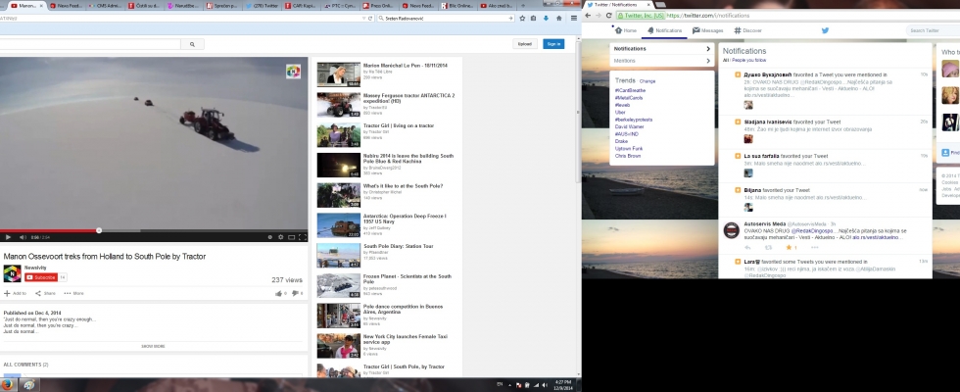Open the Mentions section chevron
The width and height of the screenshot is (960, 392).
(708, 61)
